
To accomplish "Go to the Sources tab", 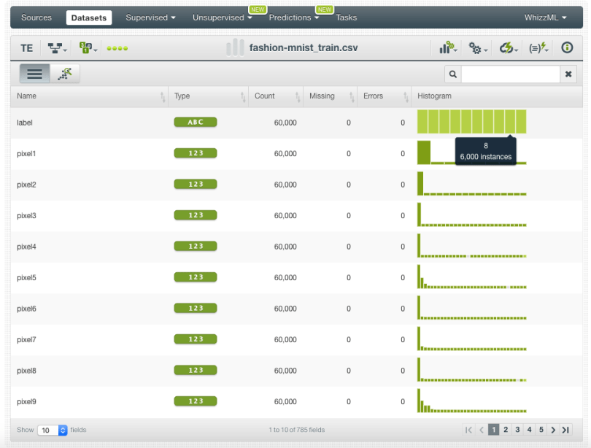I will pyautogui.click(x=36, y=18).
